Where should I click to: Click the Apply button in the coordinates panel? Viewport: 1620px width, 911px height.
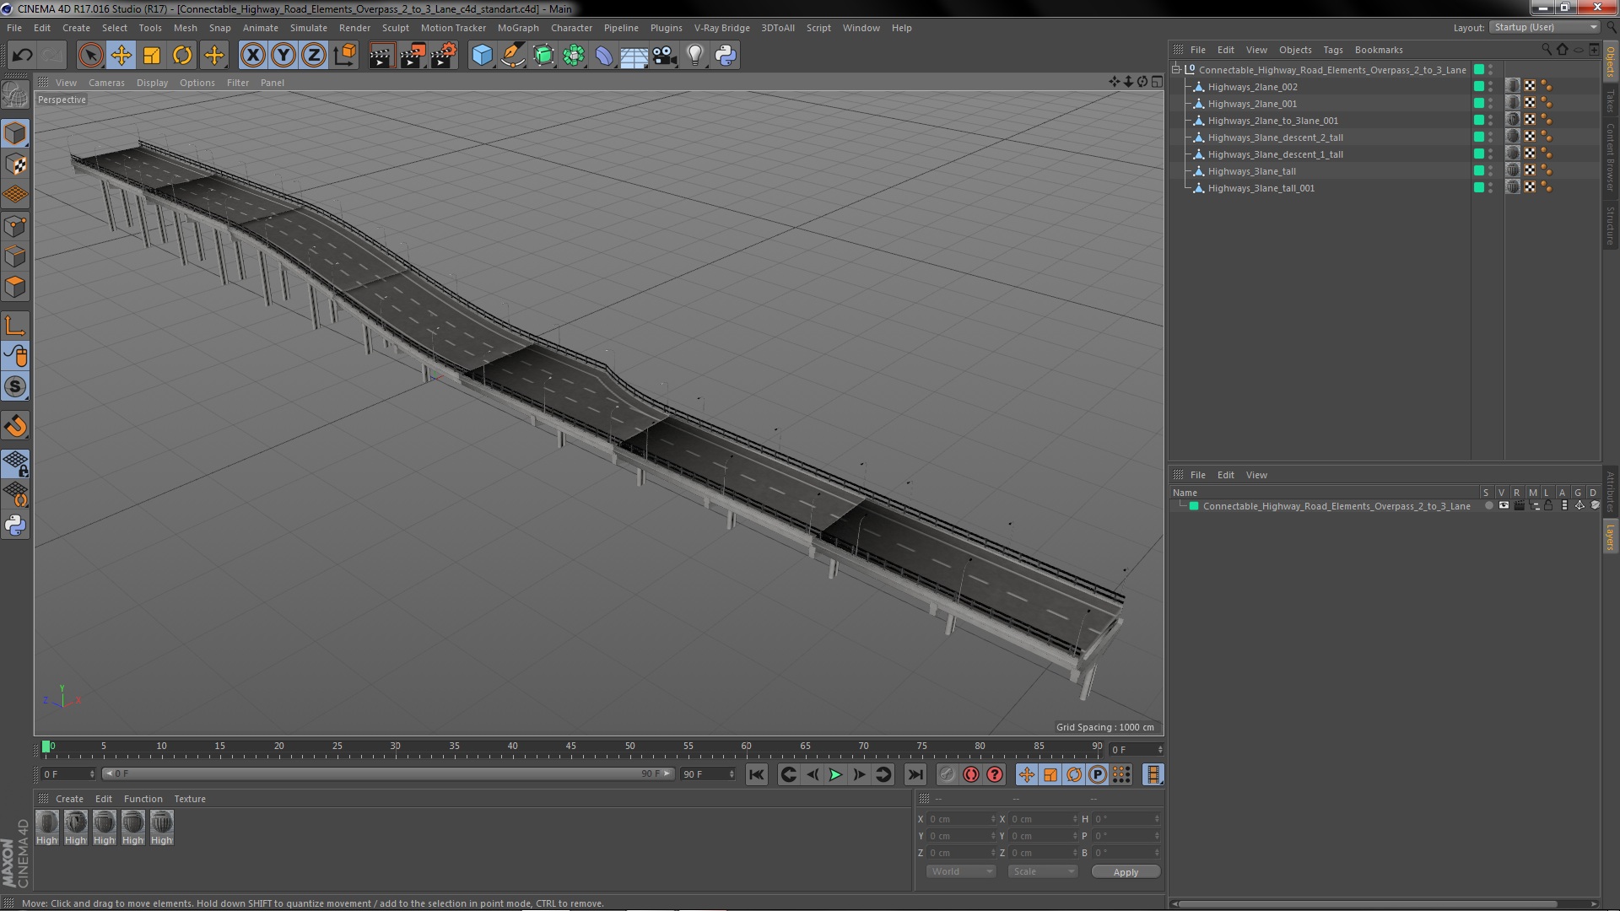pos(1125,872)
